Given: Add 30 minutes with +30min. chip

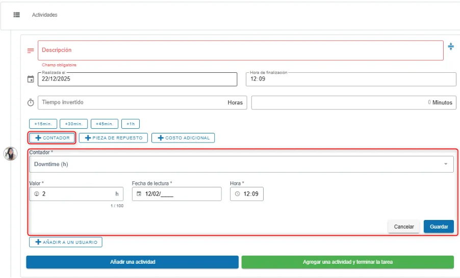Looking at the screenshot, I should click(73, 124).
